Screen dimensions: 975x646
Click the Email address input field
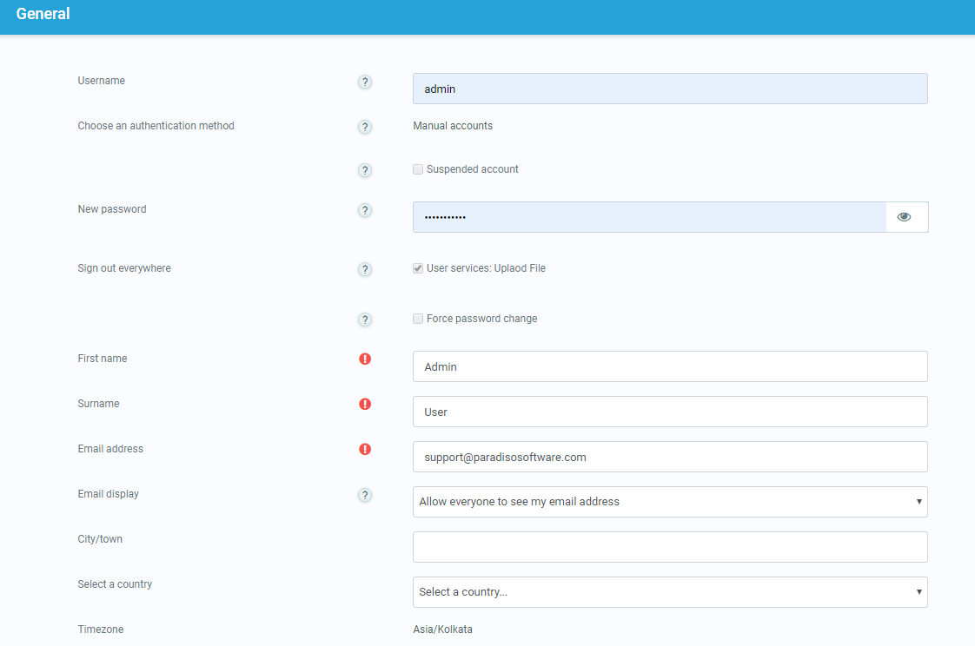669,457
